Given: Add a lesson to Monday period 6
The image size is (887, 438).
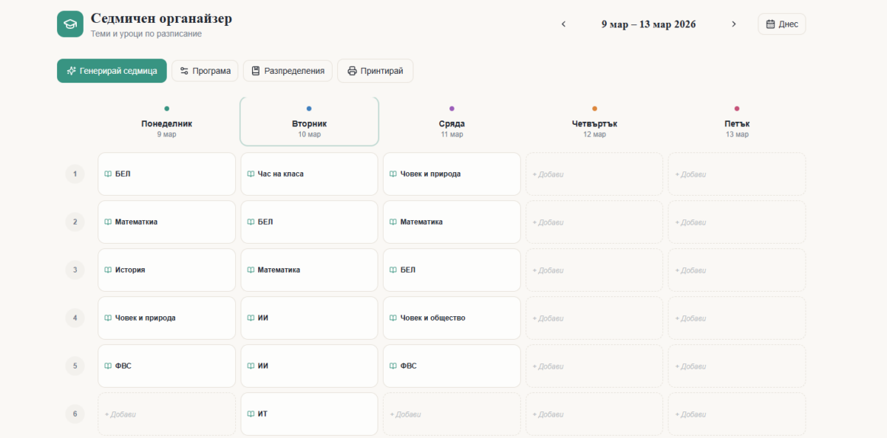Looking at the screenshot, I should pyautogui.click(x=166, y=414).
